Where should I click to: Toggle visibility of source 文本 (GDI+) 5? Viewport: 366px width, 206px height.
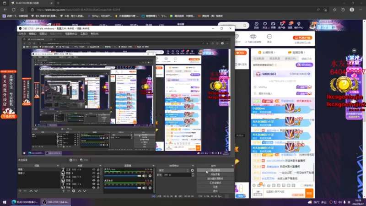click(x=94, y=177)
